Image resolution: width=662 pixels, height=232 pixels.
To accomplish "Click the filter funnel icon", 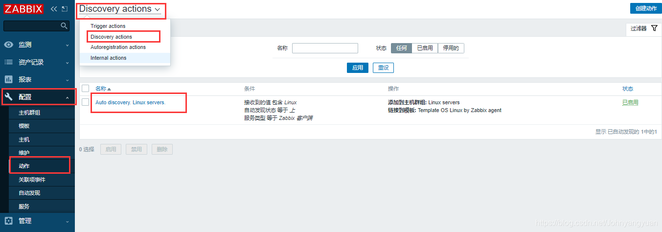I will tap(654, 28).
